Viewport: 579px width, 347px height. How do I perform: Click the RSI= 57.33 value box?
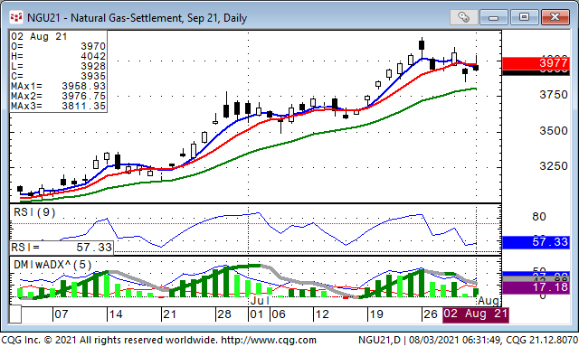pos(62,248)
